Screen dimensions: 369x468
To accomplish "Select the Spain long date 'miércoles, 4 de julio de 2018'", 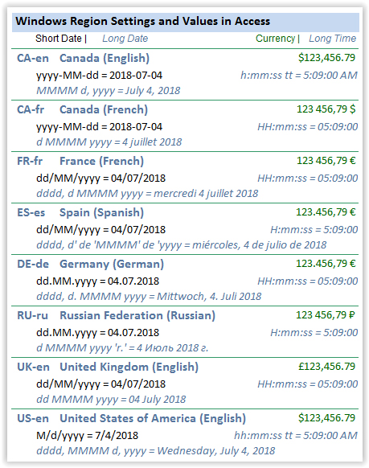I will pyautogui.click(x=259, y=245).
